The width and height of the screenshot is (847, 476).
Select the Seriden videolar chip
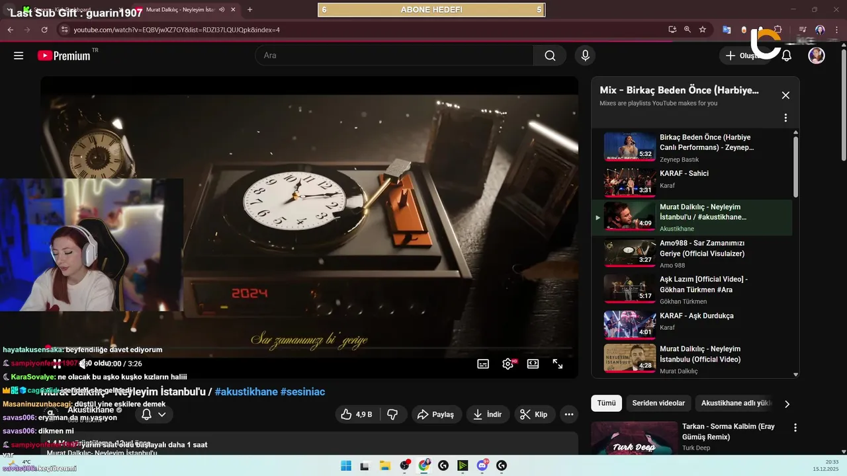[x=658, y=403]
